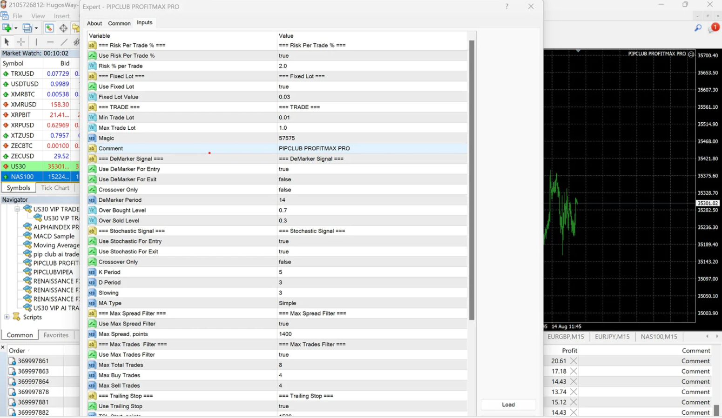Click the Market Watch symbols toolbar icon

tap(49, 28)
